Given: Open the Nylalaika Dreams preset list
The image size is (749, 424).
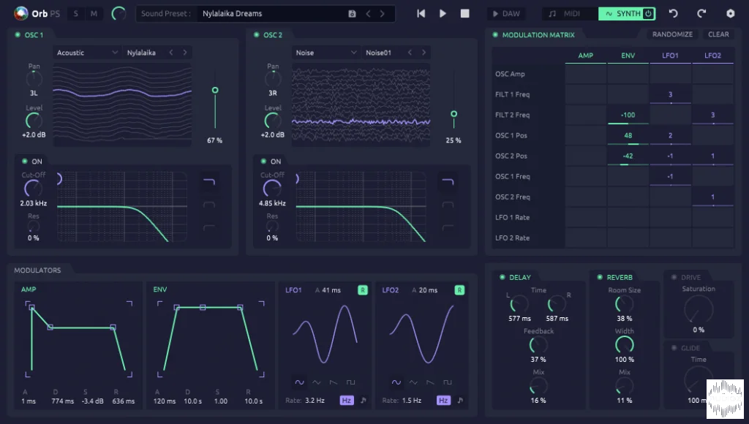Looking at the screenshot, I should (271, 14).
